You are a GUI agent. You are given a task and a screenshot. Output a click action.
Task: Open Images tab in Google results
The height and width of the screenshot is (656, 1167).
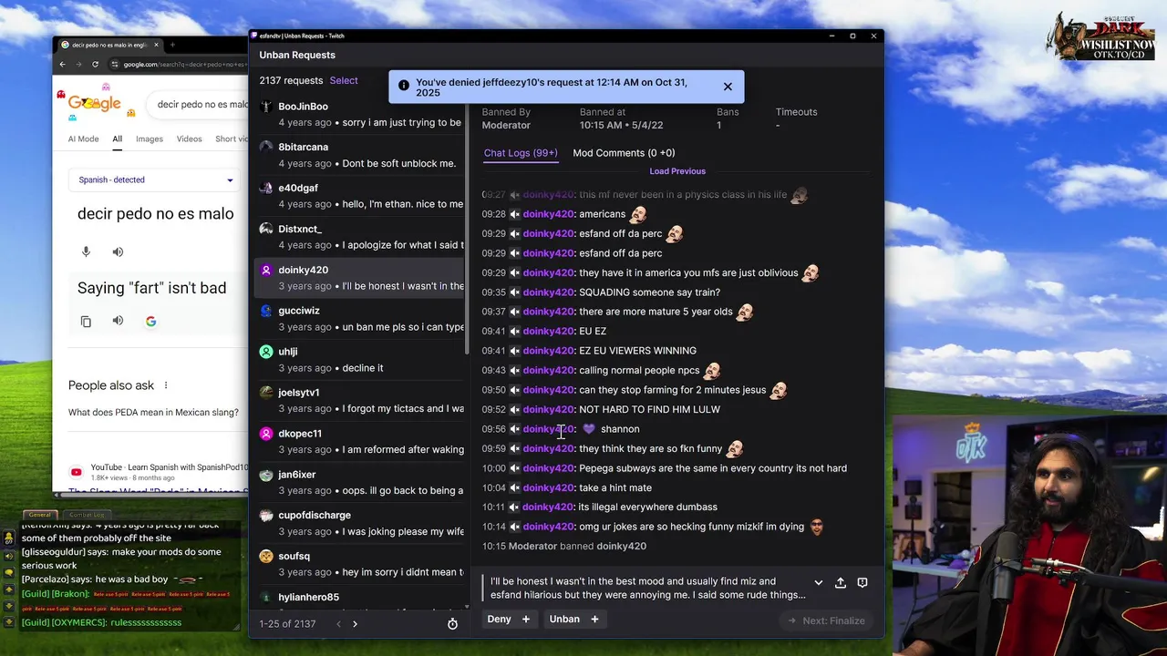[x=150, y=139]
